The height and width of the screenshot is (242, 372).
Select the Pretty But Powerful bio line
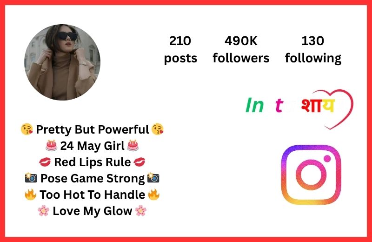click(x=92, y=129)
